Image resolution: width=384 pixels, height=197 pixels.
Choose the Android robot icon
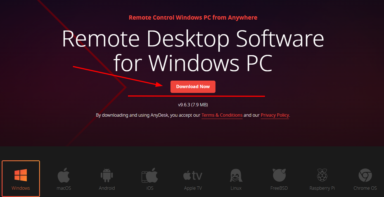[x=107, y=175]
